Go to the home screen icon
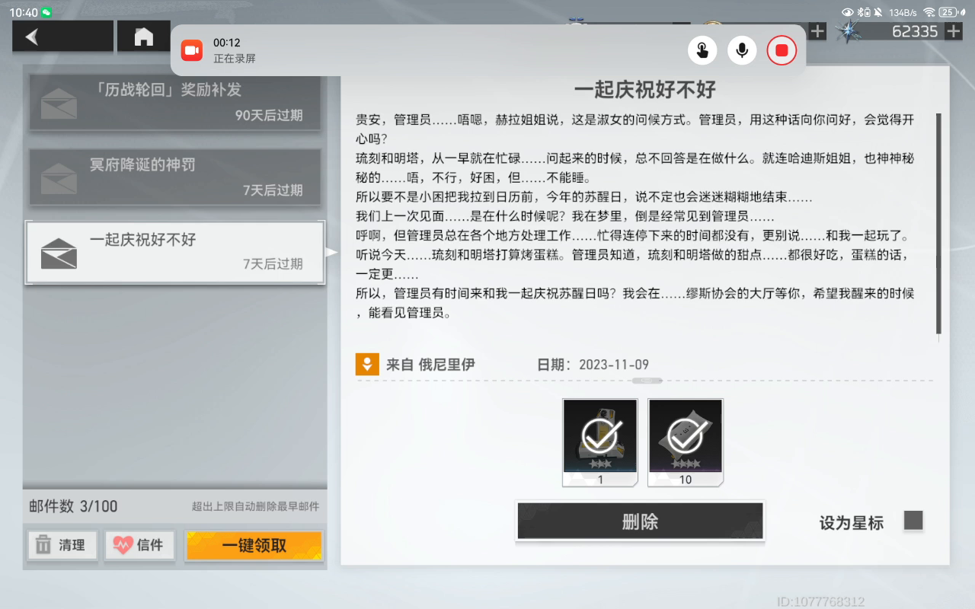The height and width of the screenshot is (609, 975). (144, 37)
